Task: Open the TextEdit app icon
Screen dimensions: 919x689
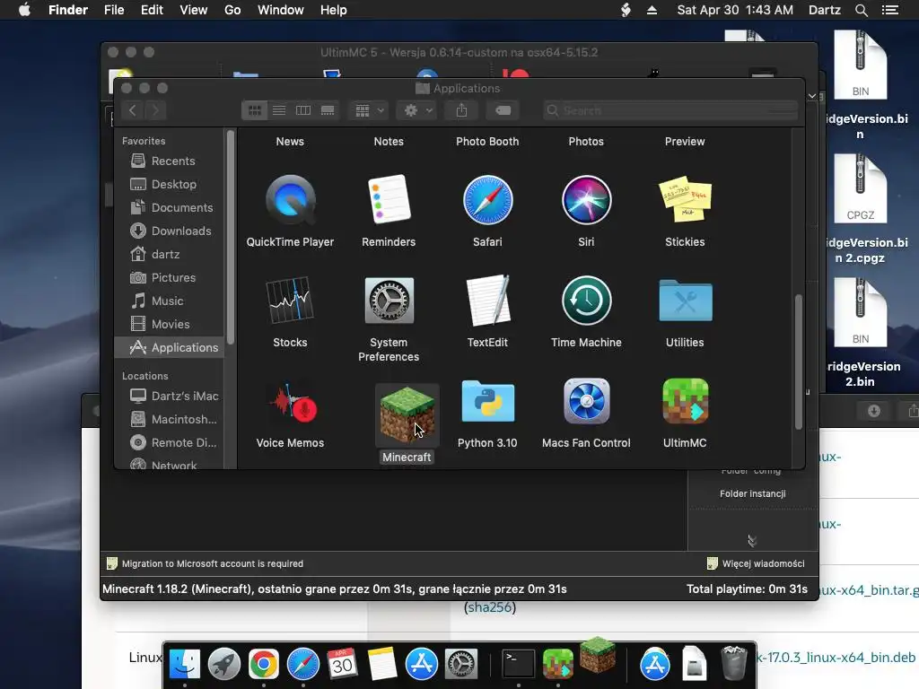Action: (487, 300)
